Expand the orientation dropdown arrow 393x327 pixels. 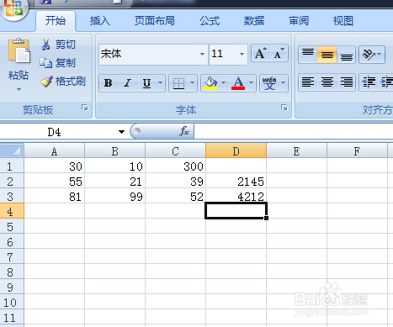pos(380,54)
